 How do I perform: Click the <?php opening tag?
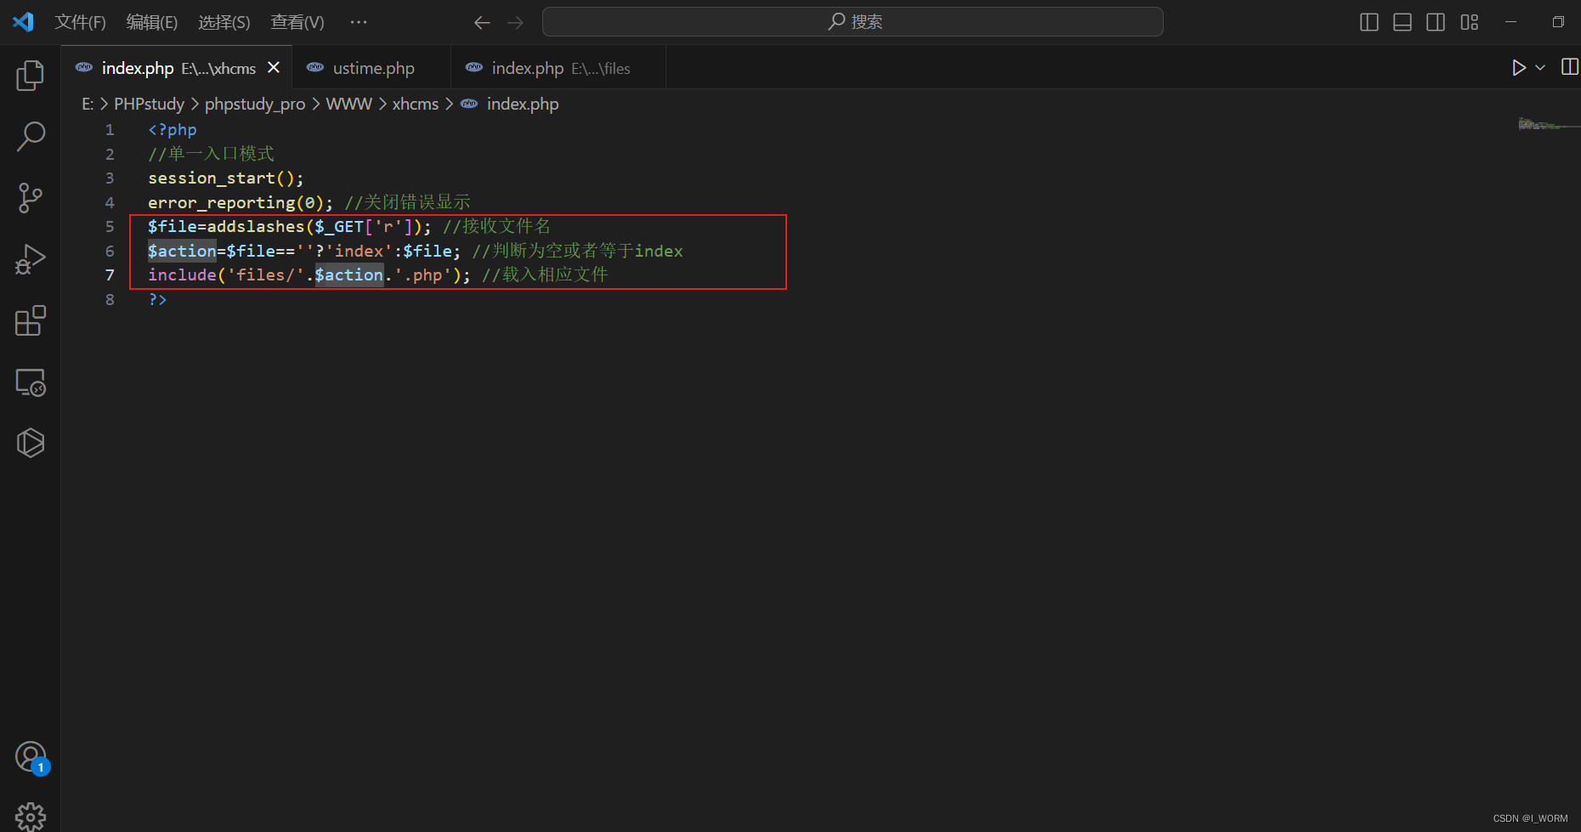173,130
